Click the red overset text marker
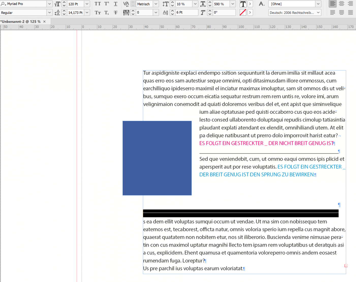356x282 pixels. (x=346, y=265)
